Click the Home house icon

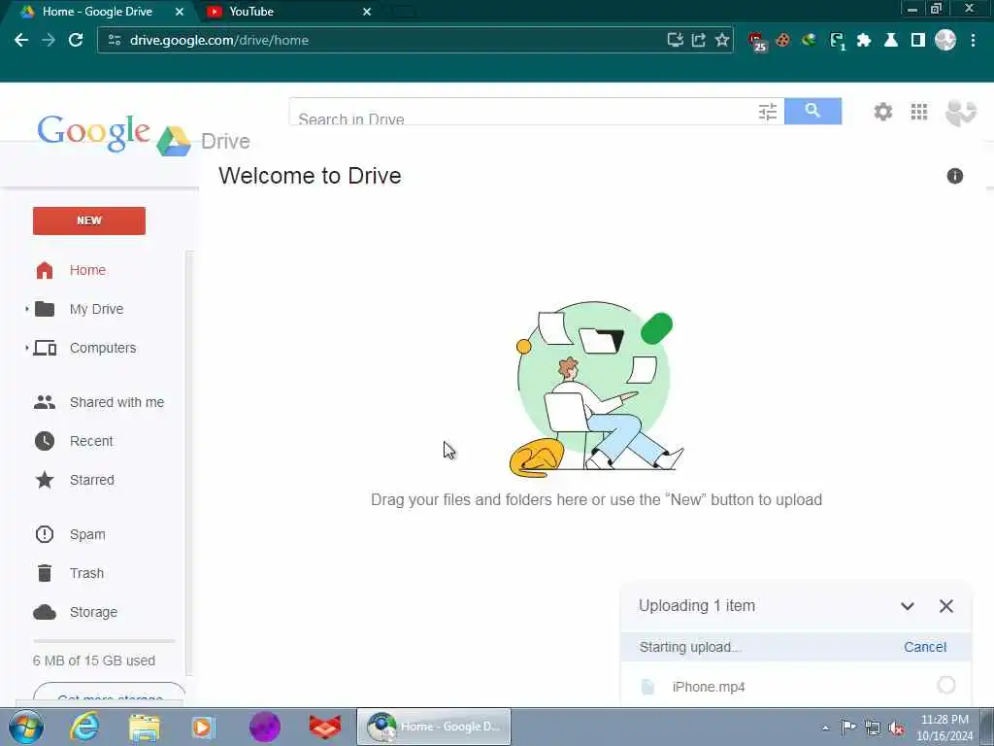click(x=45, y=270)
